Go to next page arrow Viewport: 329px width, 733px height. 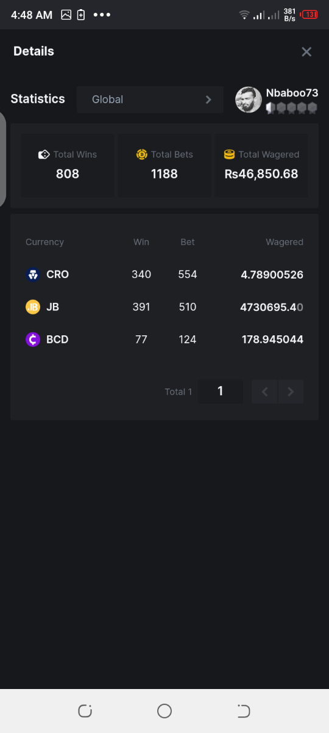(291, 392)
